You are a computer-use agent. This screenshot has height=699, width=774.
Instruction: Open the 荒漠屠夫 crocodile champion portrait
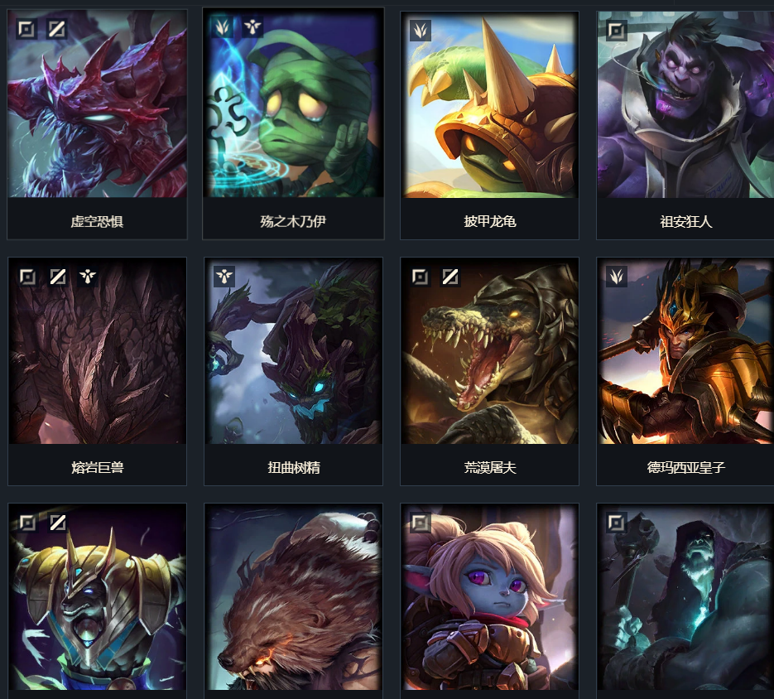[489, 350]
